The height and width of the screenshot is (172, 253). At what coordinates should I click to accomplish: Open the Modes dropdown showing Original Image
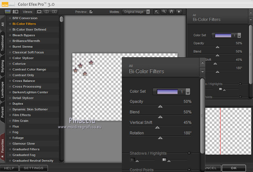(x=136, y=12)
